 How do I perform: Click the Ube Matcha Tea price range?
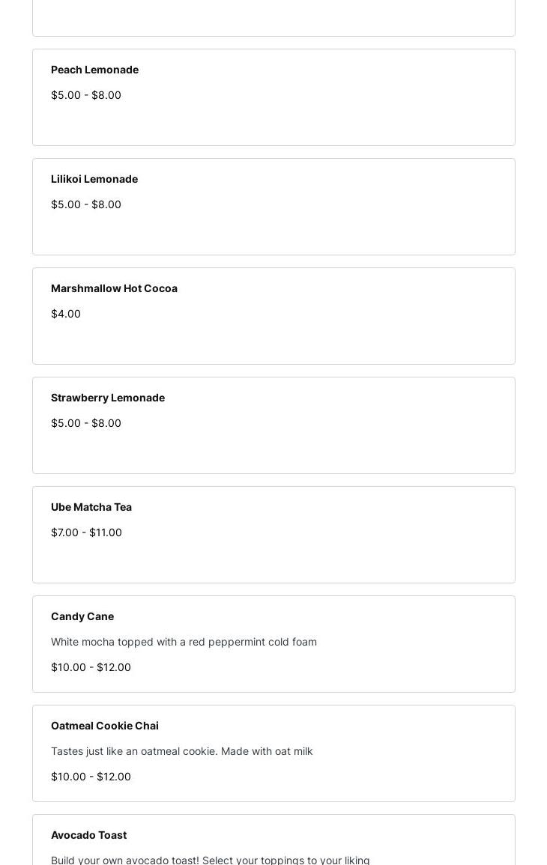(86, 532)
